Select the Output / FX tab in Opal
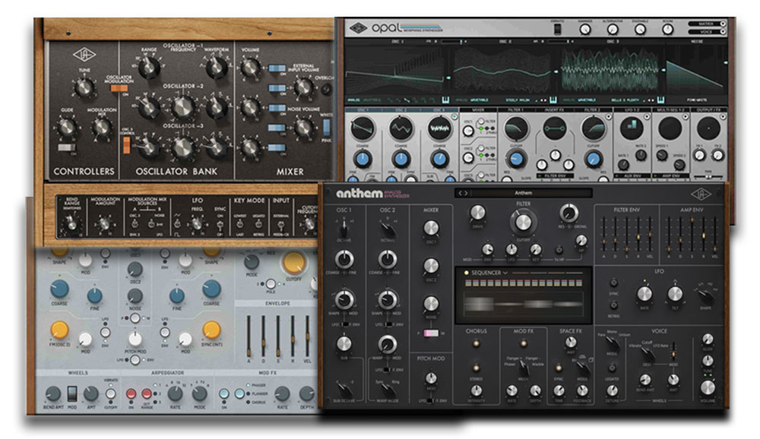 [708, 110]
